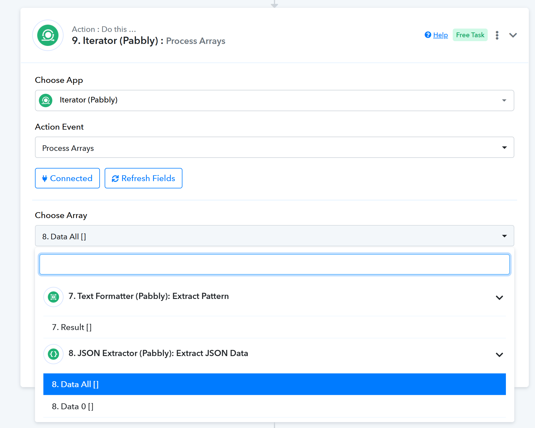Click the Connected button
The image size is (535, 428).
click(67, 178)
